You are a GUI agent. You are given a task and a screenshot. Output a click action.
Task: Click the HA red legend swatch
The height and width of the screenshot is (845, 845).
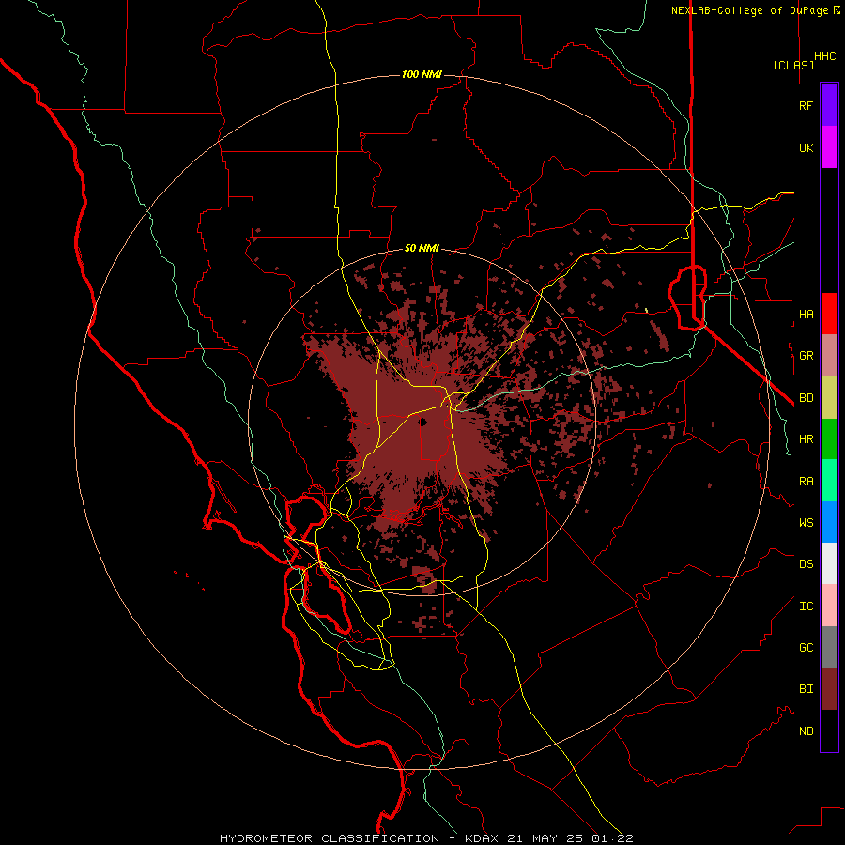pos(829,314)
